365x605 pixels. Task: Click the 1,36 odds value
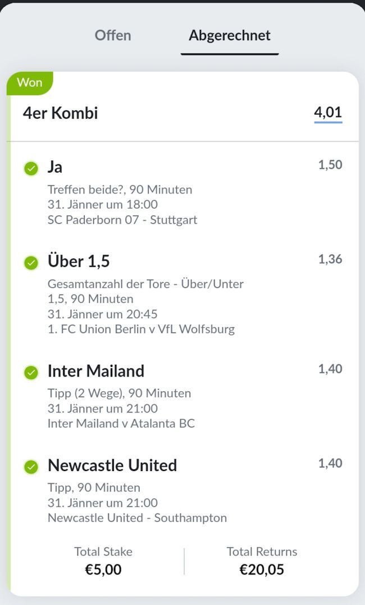click(330, 259)
